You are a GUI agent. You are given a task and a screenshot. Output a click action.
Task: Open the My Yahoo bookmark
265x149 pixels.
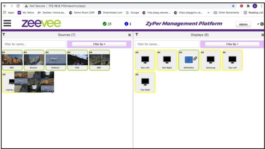pyautogui.click(x=26, y=12)
